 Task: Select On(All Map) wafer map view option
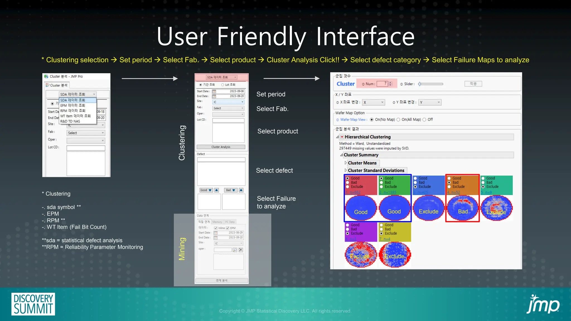[x=398, y=120]
